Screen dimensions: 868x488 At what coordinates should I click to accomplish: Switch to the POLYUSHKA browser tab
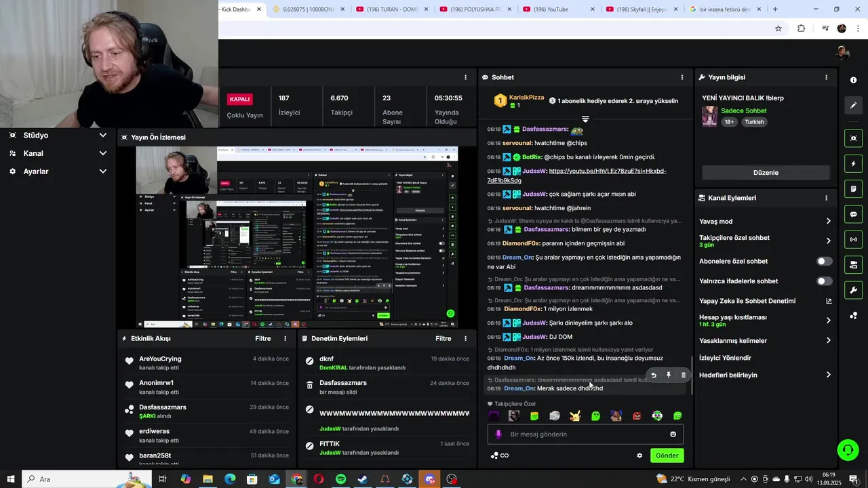475,9
